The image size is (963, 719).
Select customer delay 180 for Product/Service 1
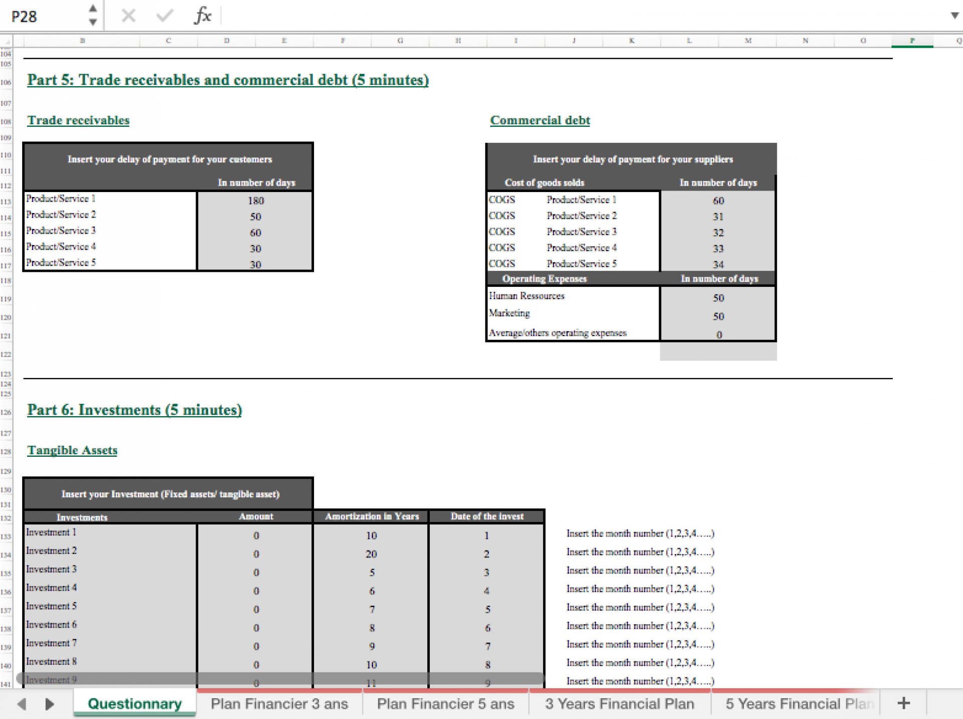[x=255, y=200]
